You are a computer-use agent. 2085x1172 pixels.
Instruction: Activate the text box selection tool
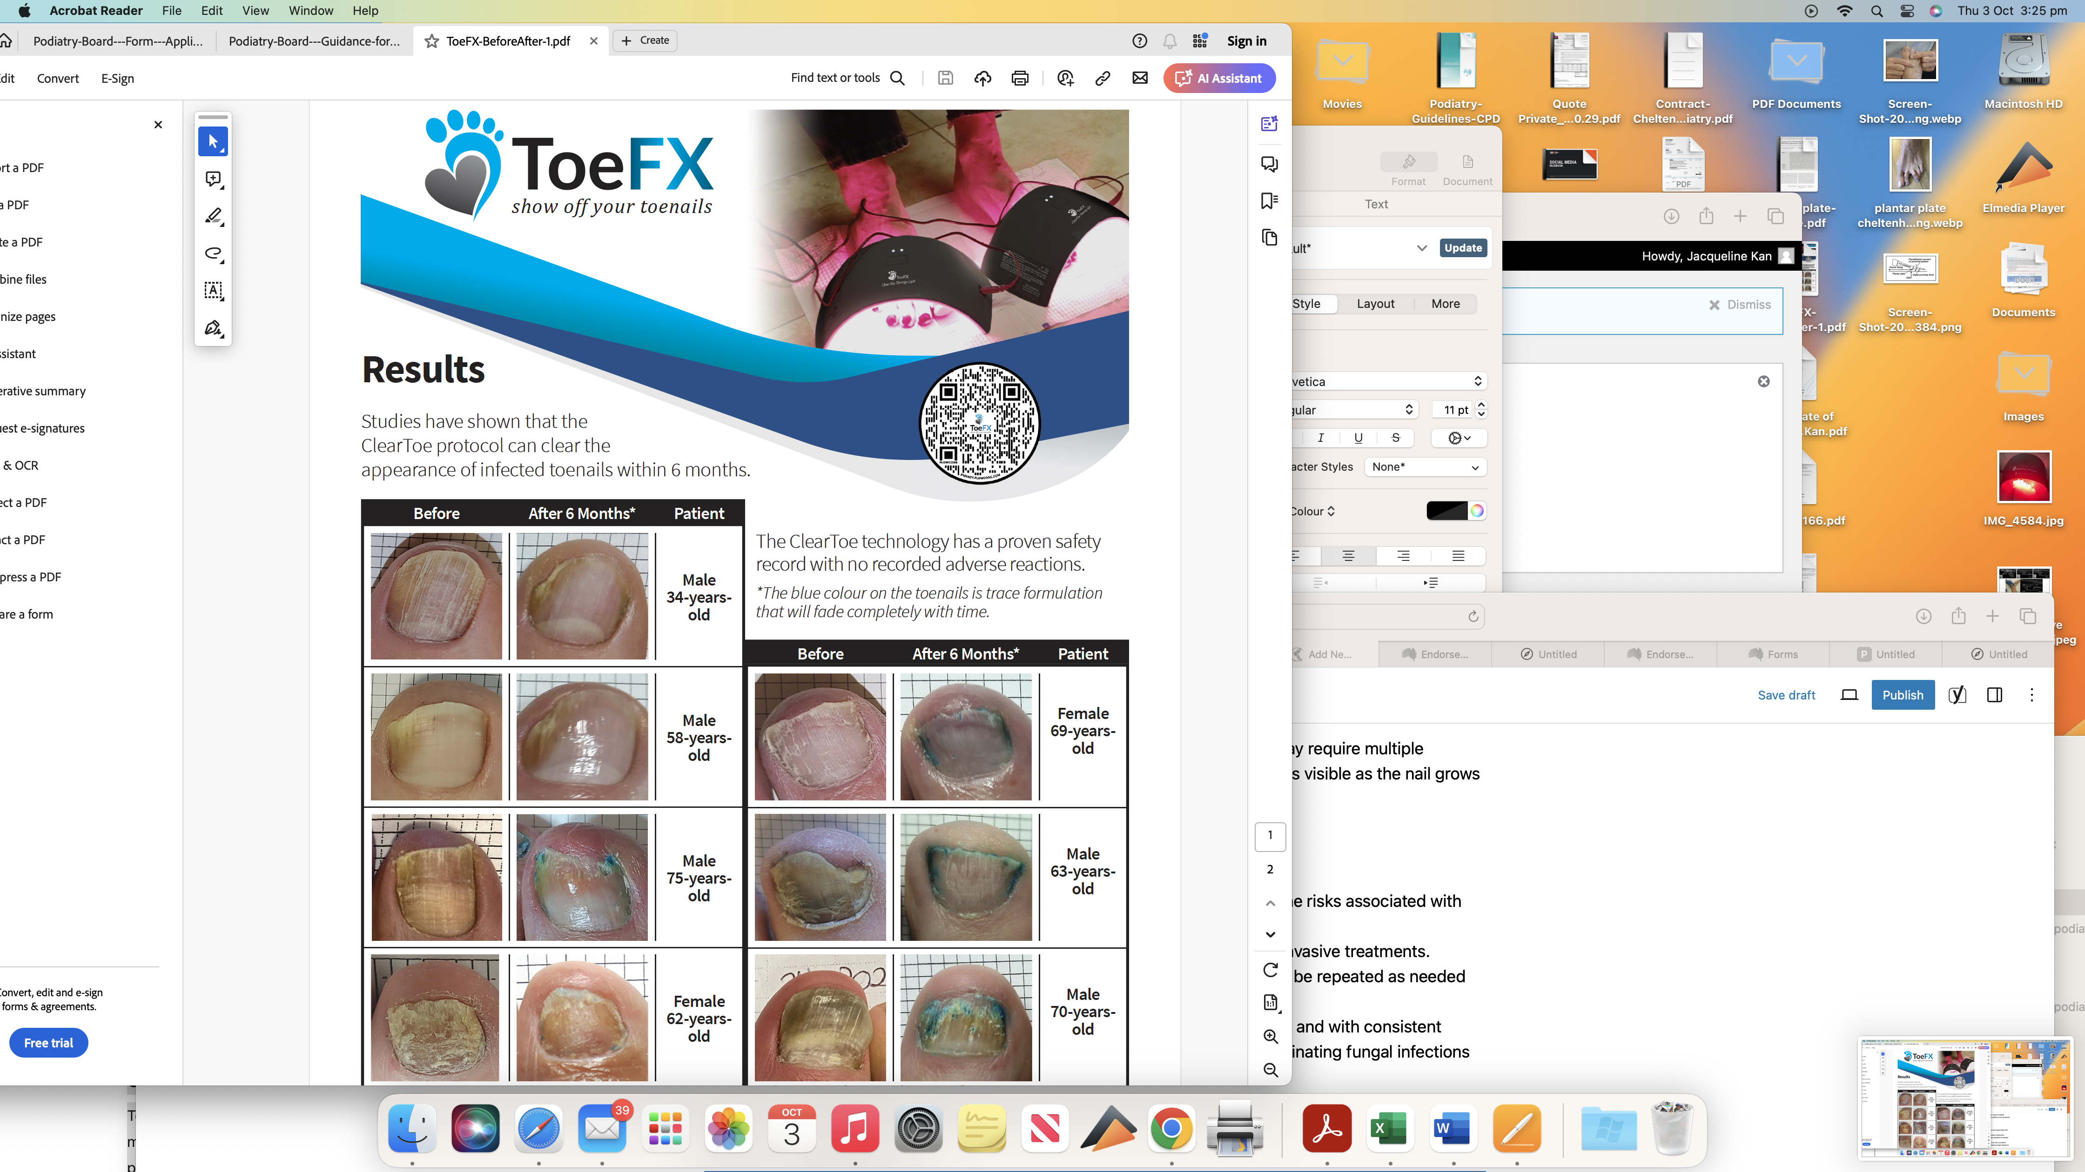tap(213, 291)
